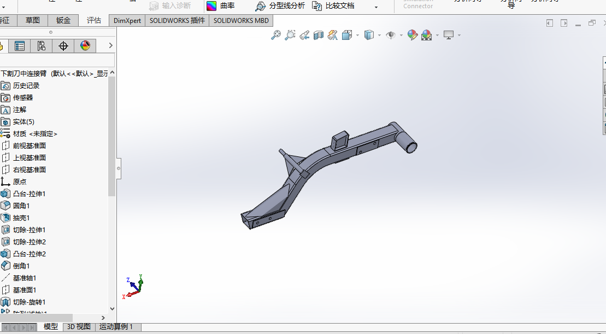Select the Zoom to Area tool

(290, 35)
